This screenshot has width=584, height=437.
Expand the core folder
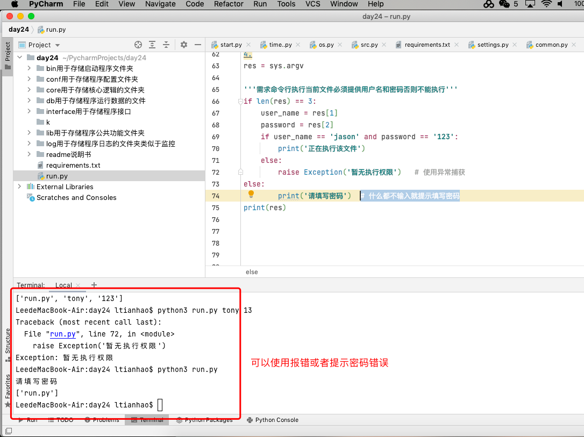[x=29, y=90]
